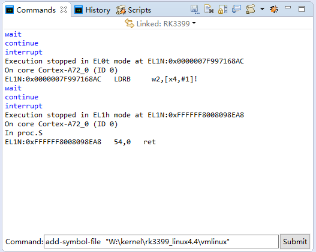Minimize the Commands view panel
Viewport: 316px width, 252px height.
pos(288,7)
